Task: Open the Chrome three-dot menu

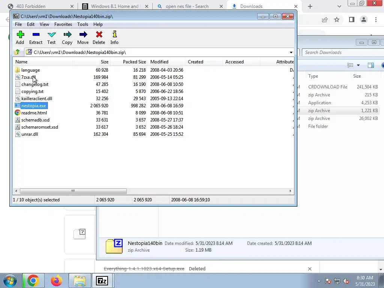Action: pyautogui.click(x=376, y=19)
